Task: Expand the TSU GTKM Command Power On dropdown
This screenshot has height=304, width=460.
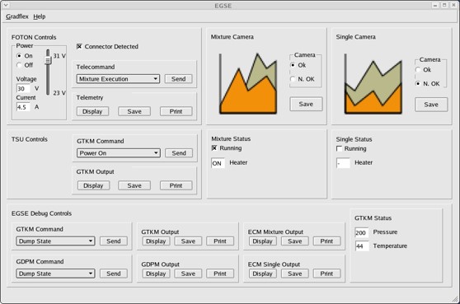Action: 119,153
